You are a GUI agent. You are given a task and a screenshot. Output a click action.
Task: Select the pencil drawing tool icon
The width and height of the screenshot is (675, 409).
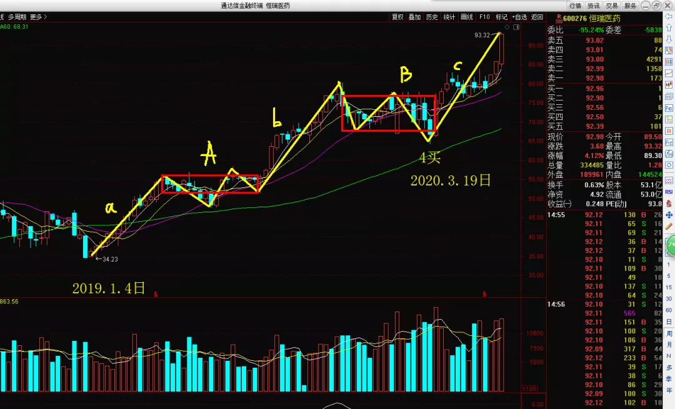(x=669, y=226)
